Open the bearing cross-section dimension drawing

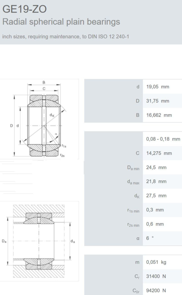[39, 119]
